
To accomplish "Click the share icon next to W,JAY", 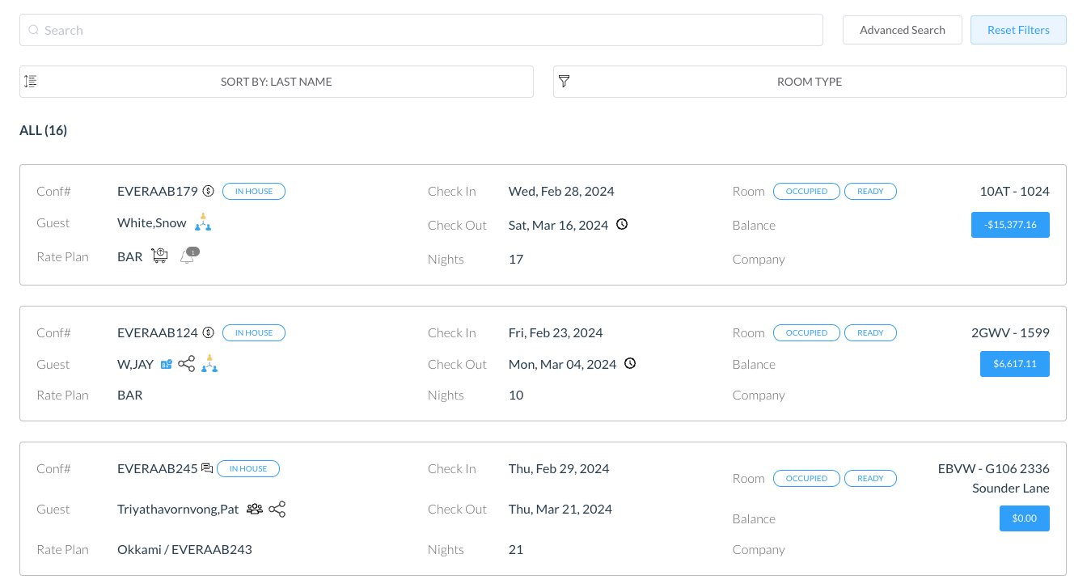I will click(x=187, y=364).
